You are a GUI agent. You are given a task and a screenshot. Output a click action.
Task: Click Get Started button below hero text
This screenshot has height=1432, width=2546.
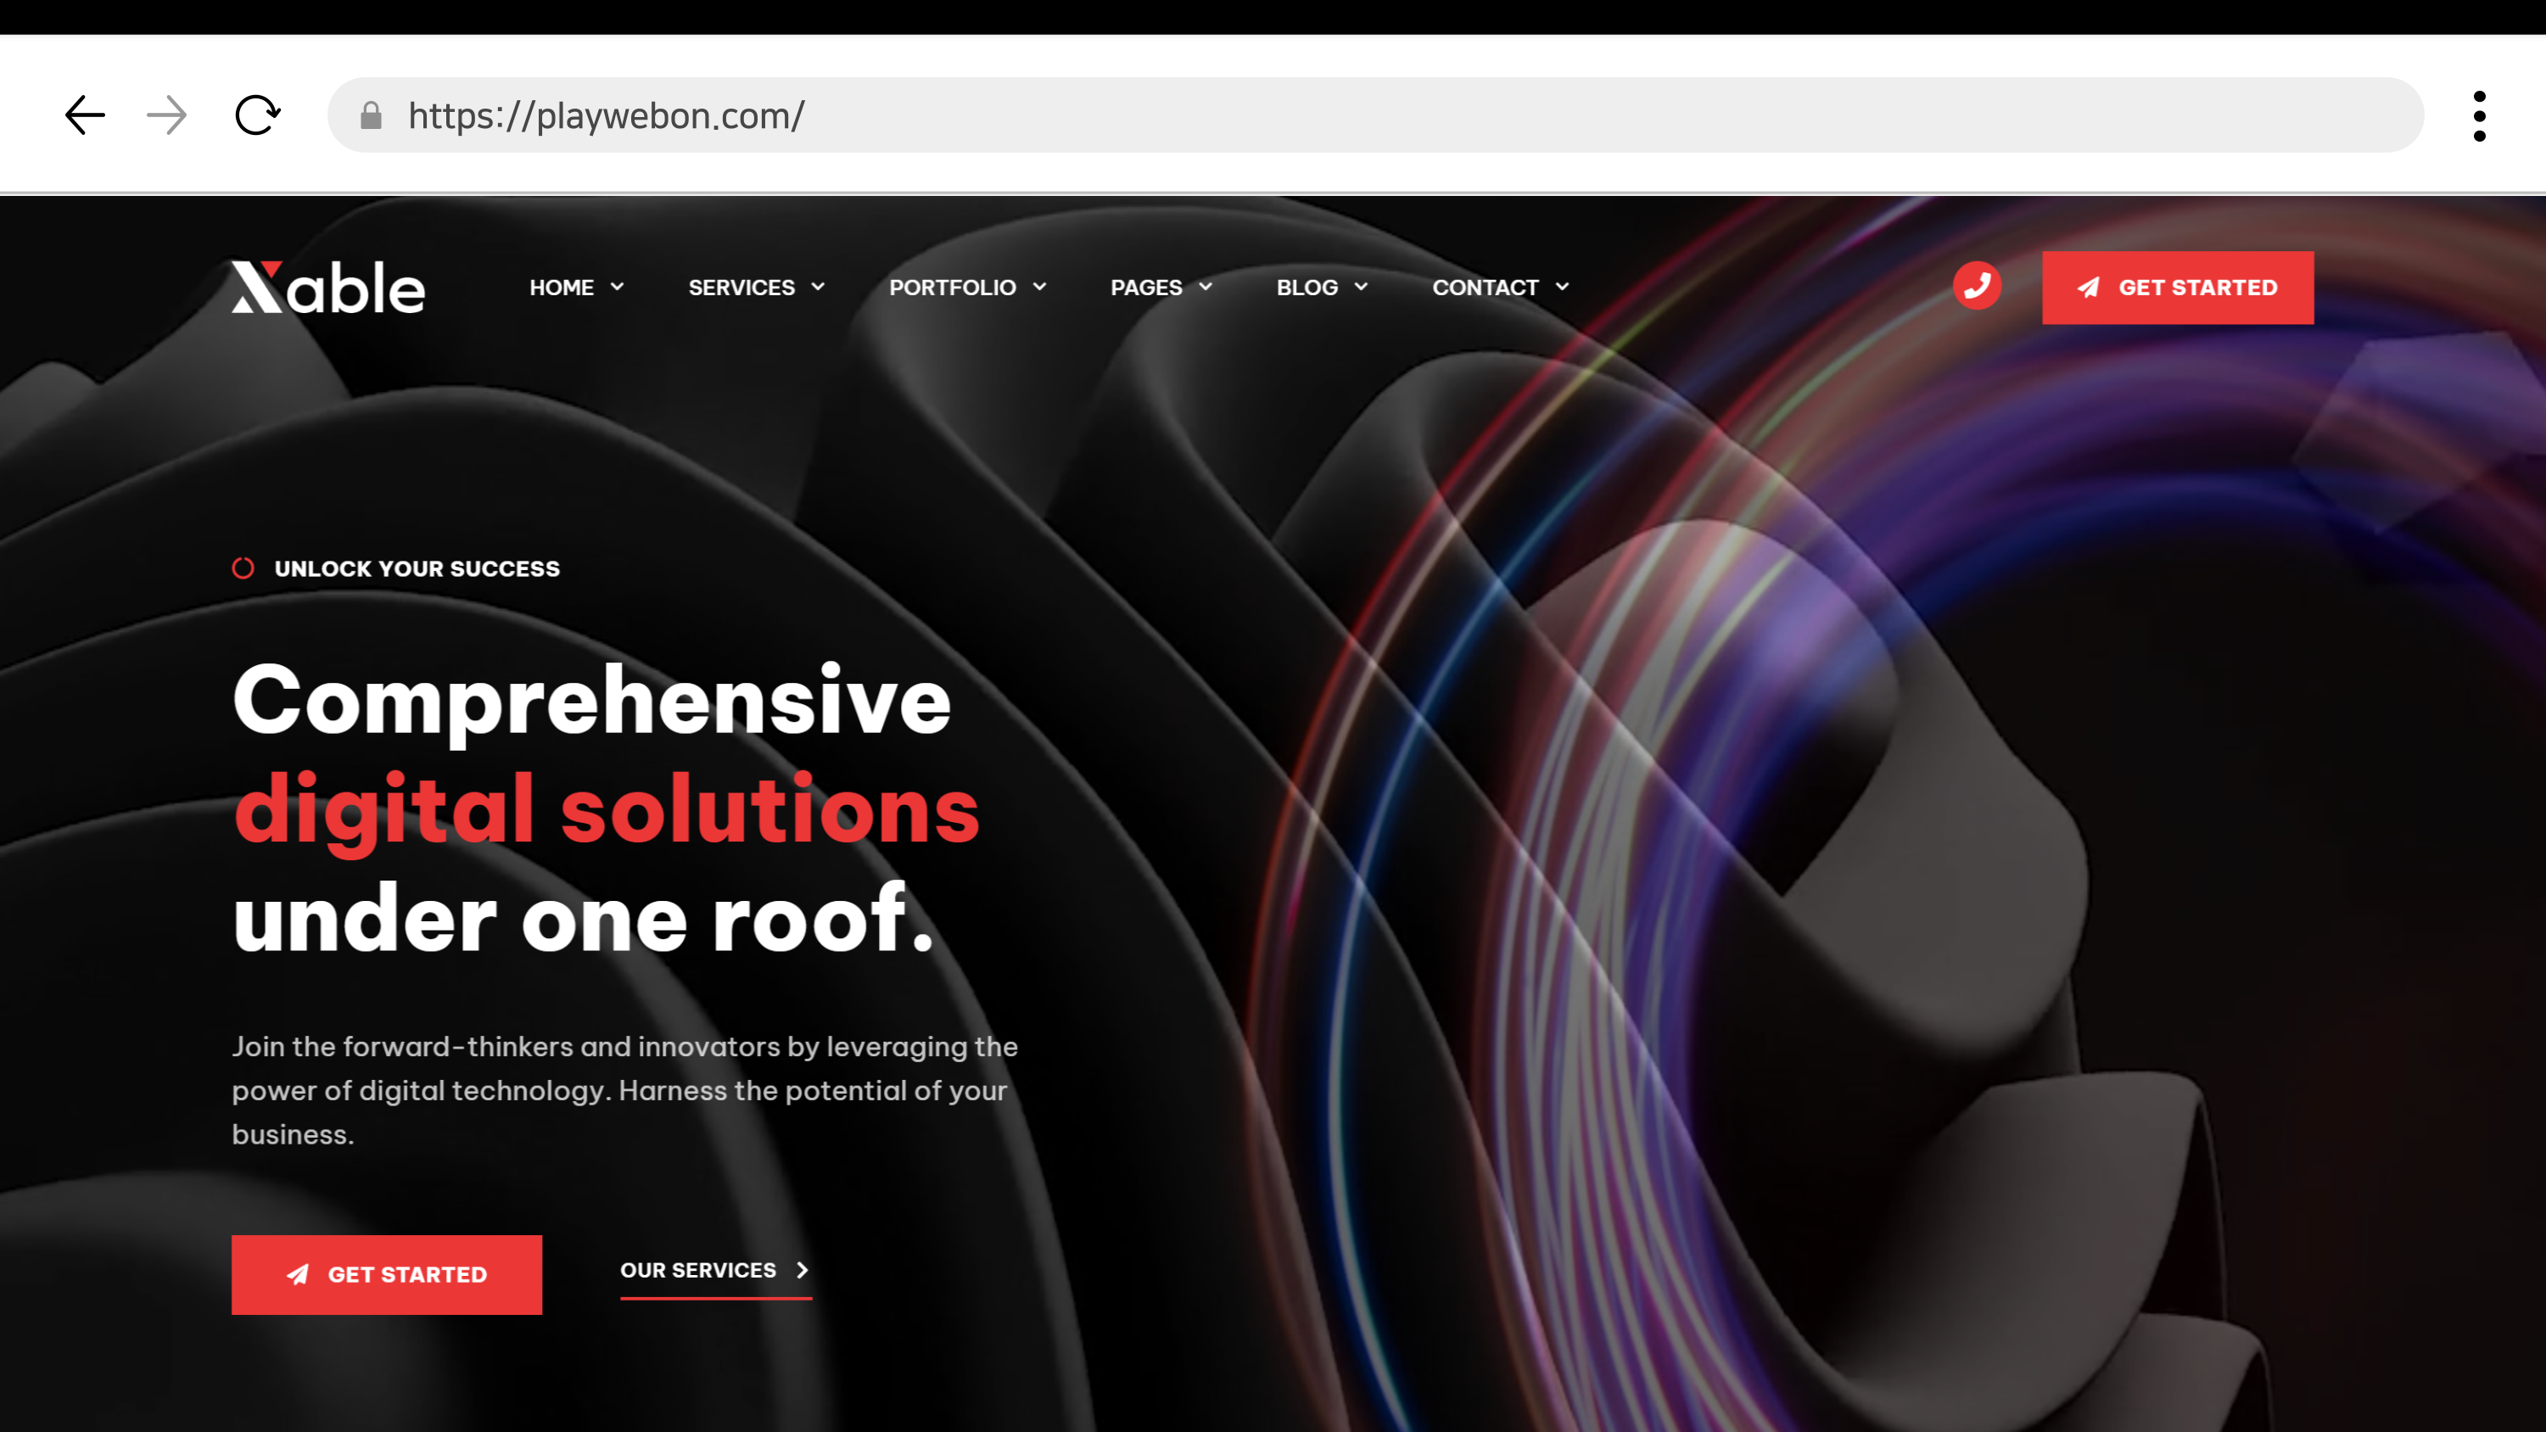pos(387,1274)
